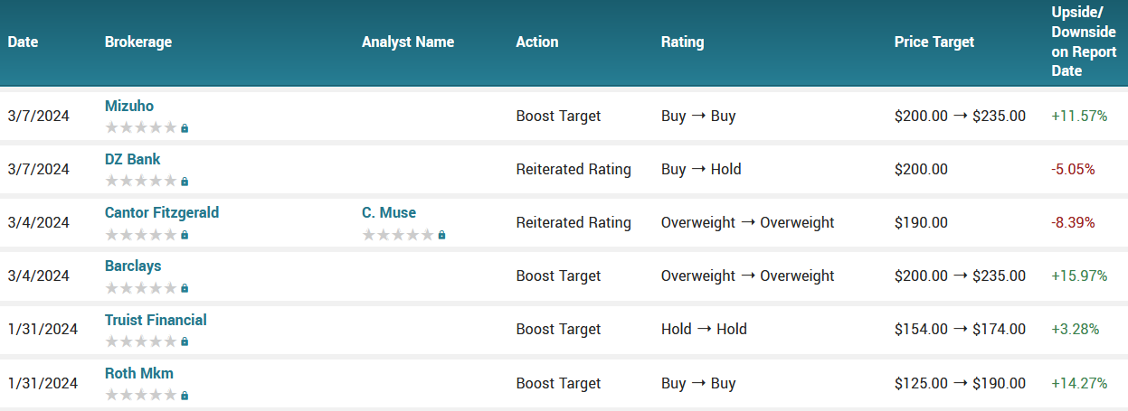Screen dimensions: 1128x411
Task: Click the star rating under DZ Bank
Action: pos(141,182)
